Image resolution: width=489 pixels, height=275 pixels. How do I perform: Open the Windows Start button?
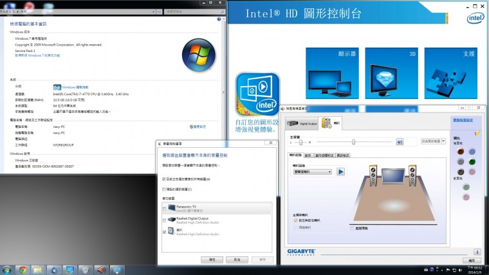coord(6,270)
